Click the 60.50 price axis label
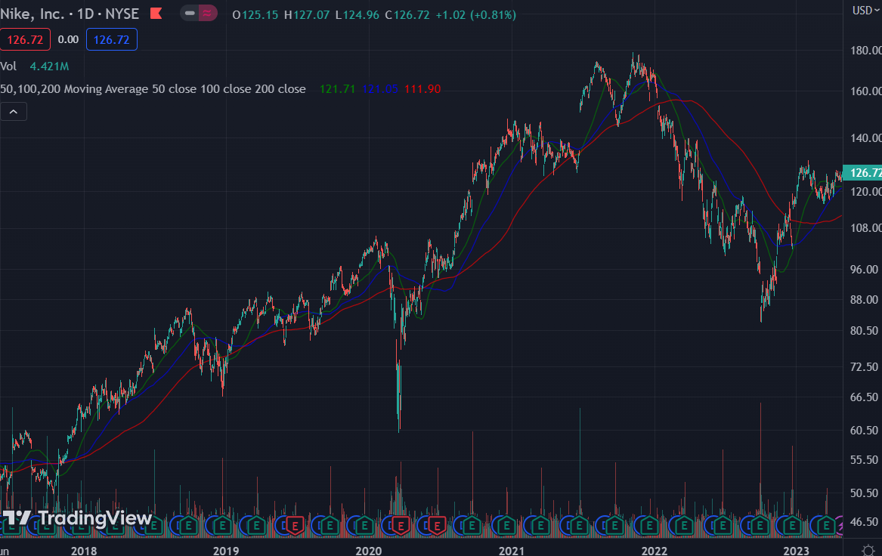882x556 pixels. point(865,430)
